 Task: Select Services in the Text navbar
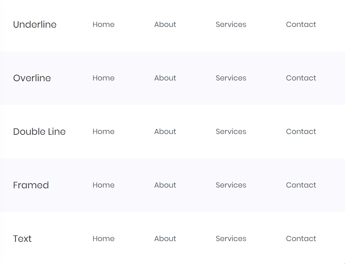231,239
